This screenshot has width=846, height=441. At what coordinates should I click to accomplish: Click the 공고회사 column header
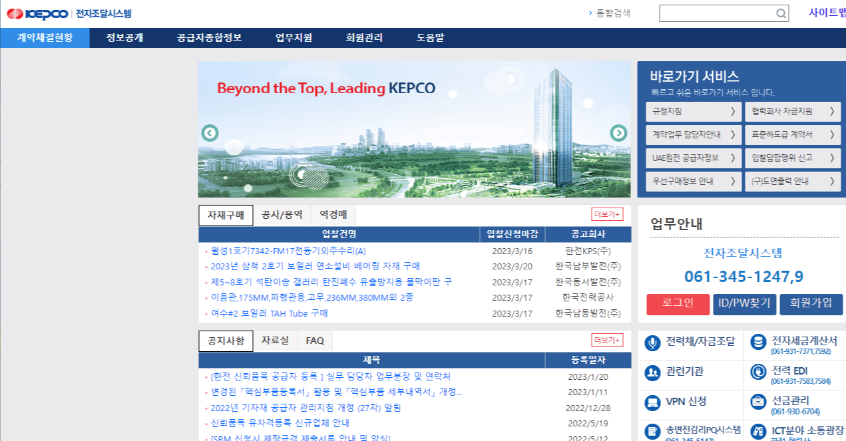pos(588,234)
